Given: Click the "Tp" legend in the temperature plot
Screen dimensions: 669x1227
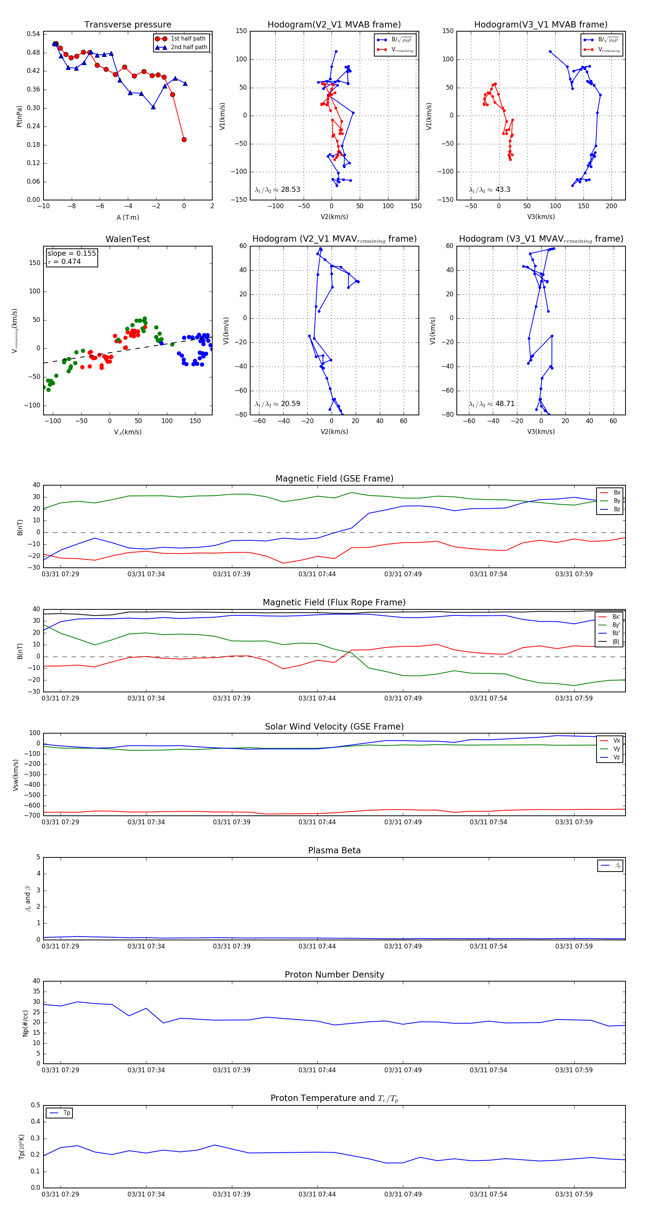Looking at the screenshot, I should tap(59, 1113).
